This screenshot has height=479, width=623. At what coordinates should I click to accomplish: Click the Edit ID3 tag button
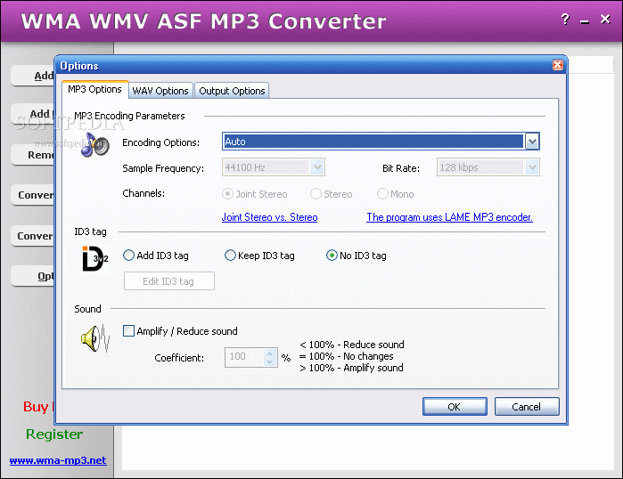coord(168,281)
